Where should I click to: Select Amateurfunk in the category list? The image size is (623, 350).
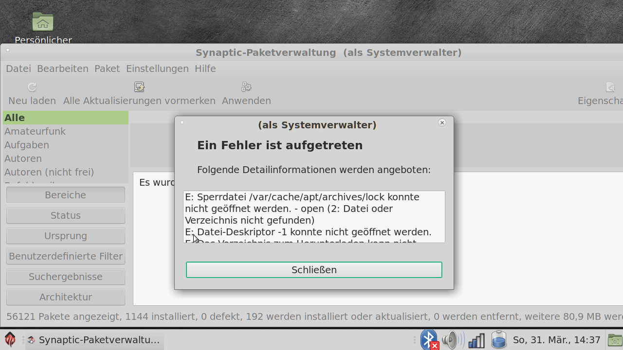pos(35,131)
